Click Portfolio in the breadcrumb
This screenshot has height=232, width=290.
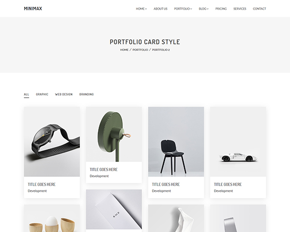click(140, 50)
